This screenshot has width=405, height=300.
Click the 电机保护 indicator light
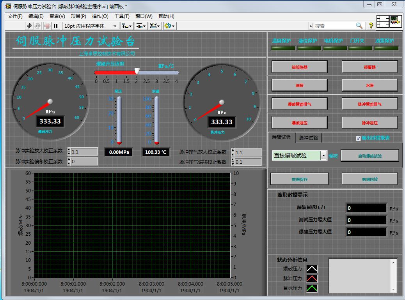(x=335, y=48)
